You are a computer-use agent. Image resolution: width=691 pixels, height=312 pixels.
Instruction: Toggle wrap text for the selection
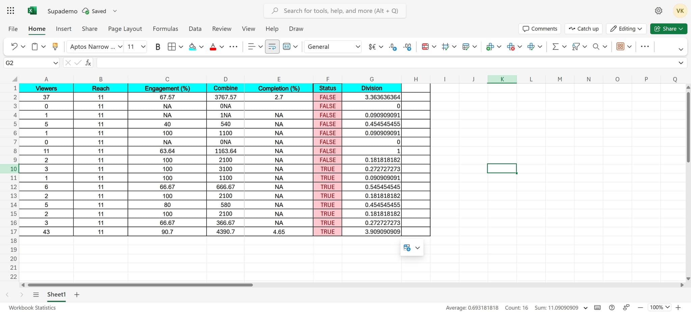pyautogui.click(x=272, y=46)
